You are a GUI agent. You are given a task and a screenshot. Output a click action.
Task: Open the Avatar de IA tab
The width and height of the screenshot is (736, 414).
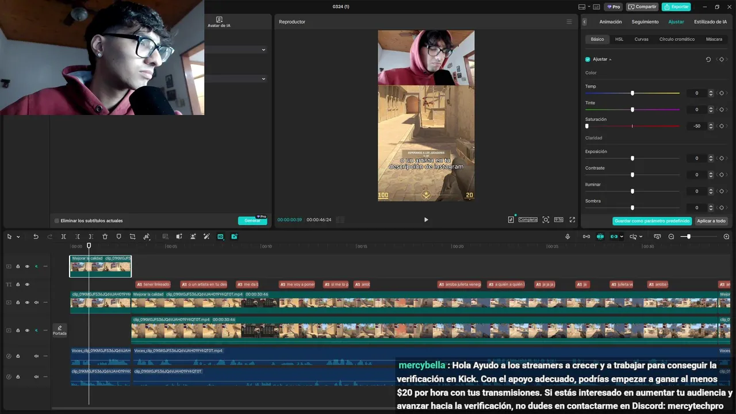click(219, 22)
